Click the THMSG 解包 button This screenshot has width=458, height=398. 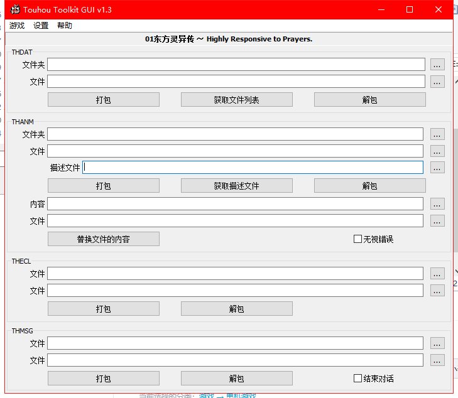[237, 379]
